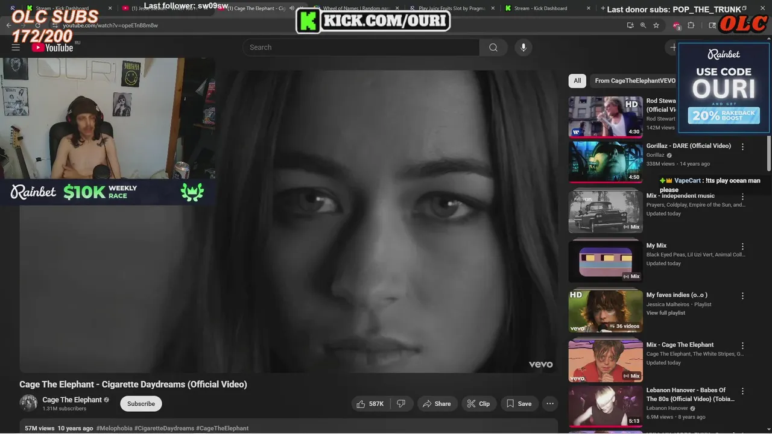The height and width of the screenshot is (434, 772).
Task: Open options menu for 'My Mix'
Action: [x=742, y=247]
